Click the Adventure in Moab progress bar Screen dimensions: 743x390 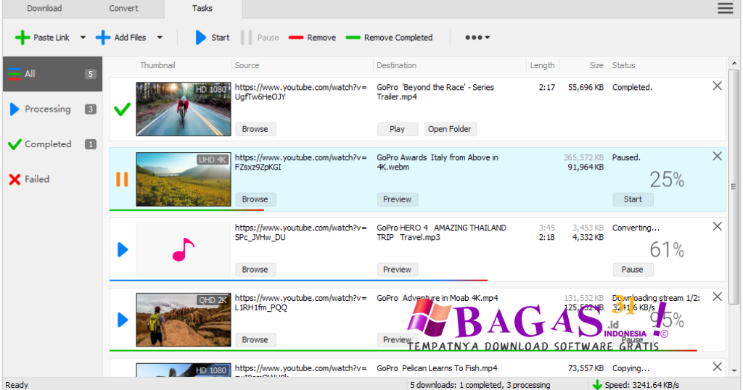coord(403,350)
